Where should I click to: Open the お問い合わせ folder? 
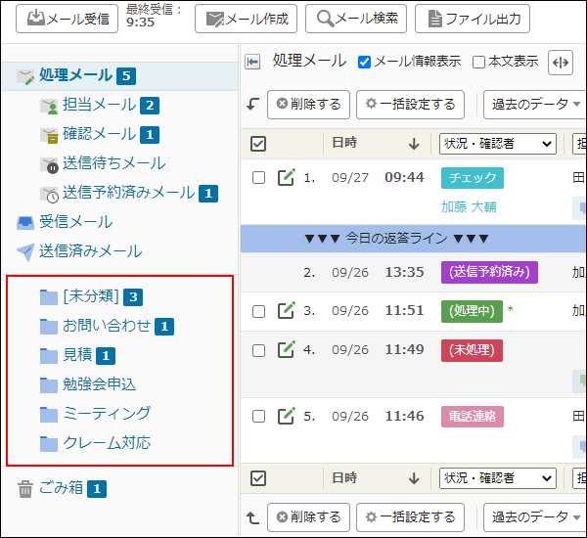click(107, 326)
